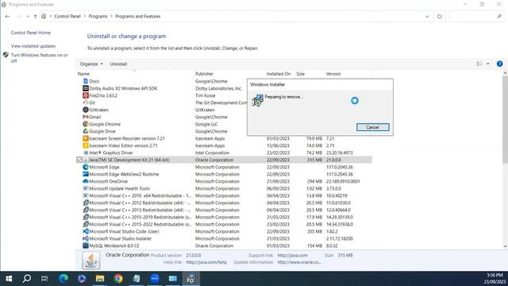
Task: Select Microsoft Update Health Tools row
Action: (x=224, y=188)
